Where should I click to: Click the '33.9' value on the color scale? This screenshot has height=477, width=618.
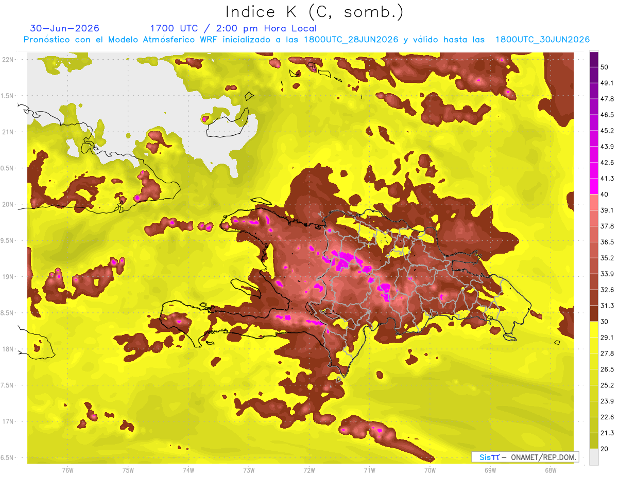[608, 274]
